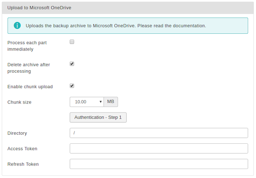
Task: Click the dropdown arrow next to 10.00
Action: coord(101,102)
